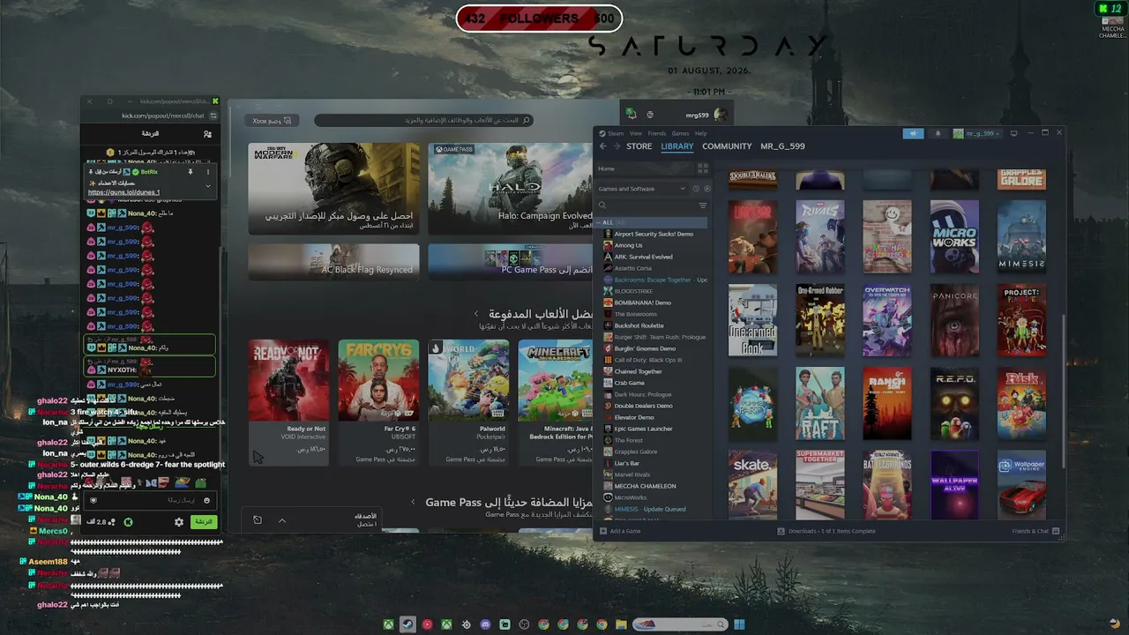Open Kick chat user list icon
Viewport: 1129px width, 635px height.
click(x=207, y=134)
